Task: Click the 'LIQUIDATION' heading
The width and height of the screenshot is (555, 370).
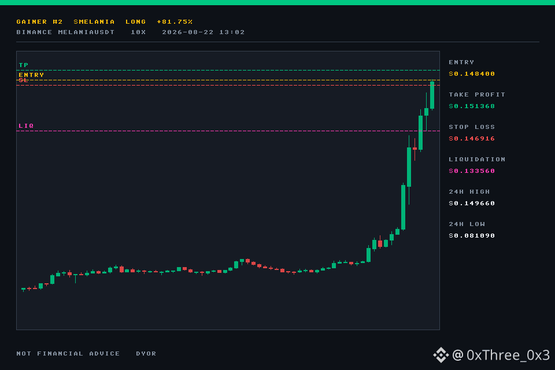Action: 477,160
